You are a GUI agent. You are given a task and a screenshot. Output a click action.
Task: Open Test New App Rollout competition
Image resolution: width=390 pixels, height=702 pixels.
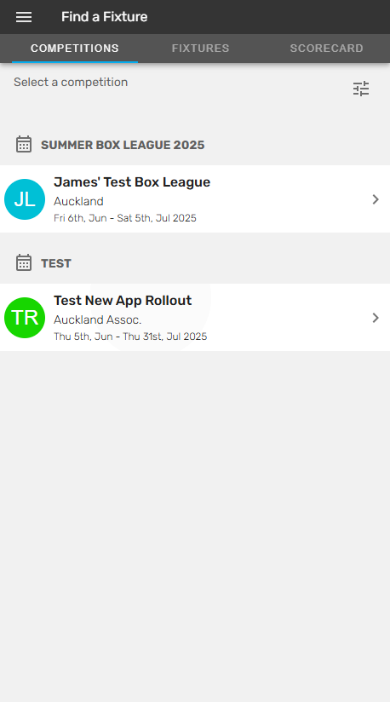click(x=195, y=318)
